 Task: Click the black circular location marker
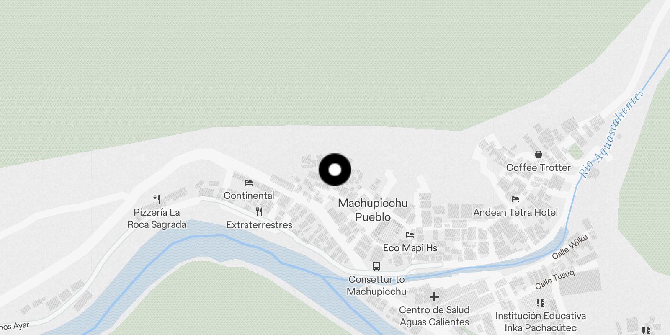tap(335, 170)
